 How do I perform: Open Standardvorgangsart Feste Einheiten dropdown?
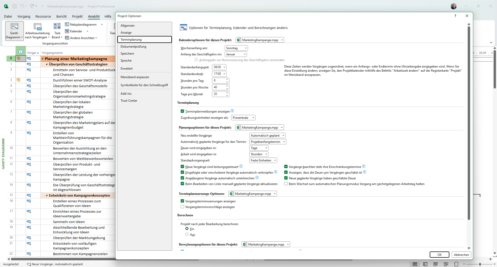pyautogui.click(x=263, y=160)
